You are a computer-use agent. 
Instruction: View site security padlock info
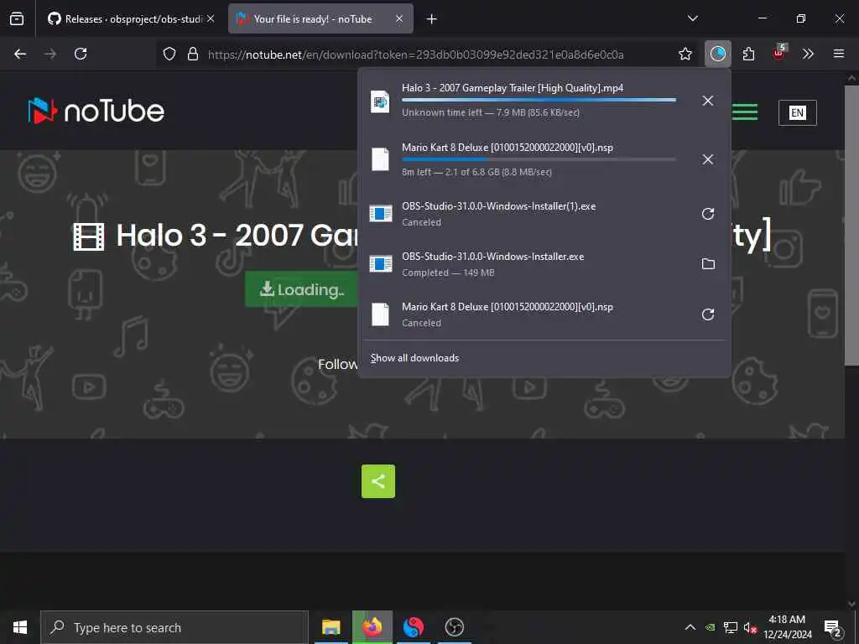(193, 54)
